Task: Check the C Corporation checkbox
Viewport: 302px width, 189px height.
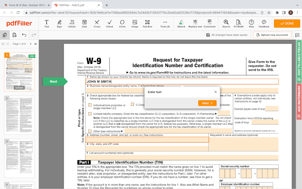Action: [x=133, y=104]
